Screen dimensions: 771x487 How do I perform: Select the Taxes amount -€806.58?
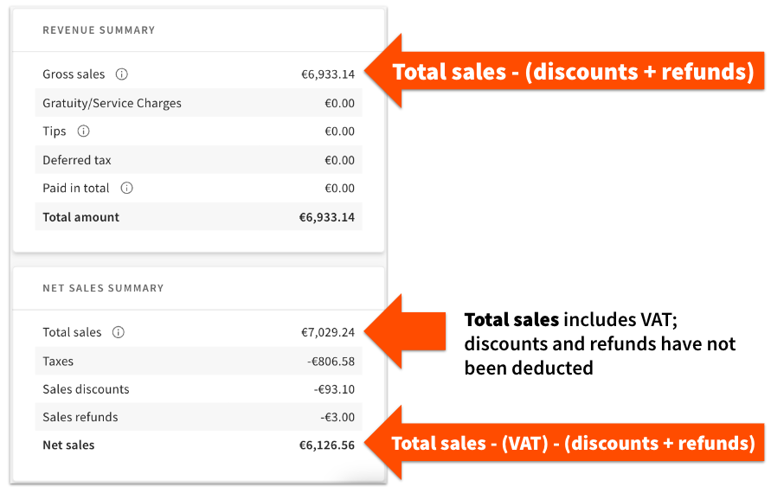click(x=331, y=362)
